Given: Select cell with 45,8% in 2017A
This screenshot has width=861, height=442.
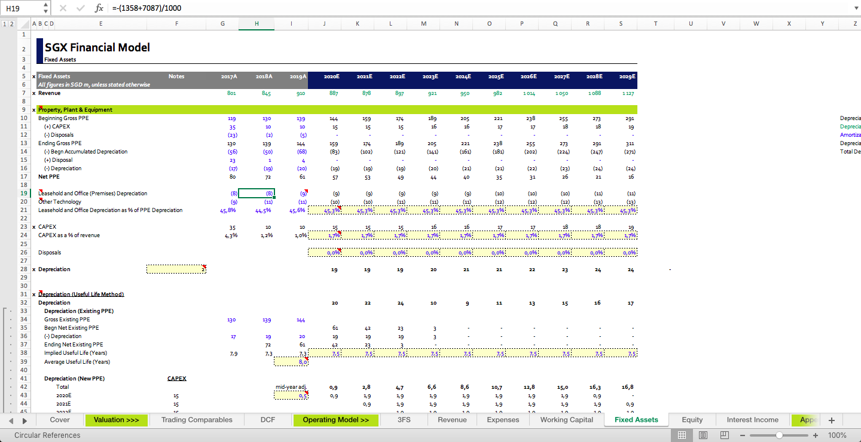Looking at the screenshot, I should pos(228,210).
